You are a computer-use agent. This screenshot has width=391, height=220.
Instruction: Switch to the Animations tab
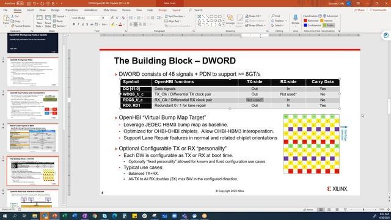pyautogui.click(x=90, y=10)
